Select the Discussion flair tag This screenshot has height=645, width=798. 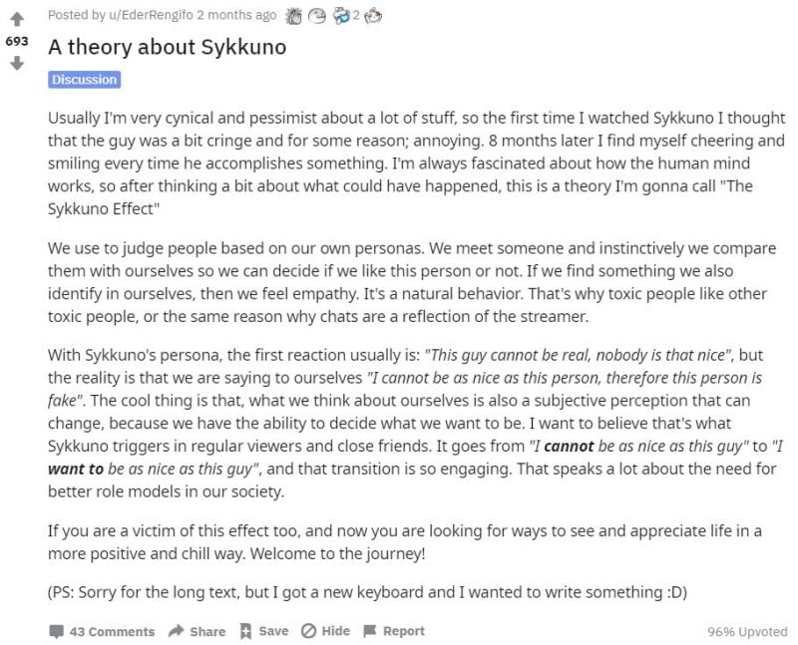84,79
